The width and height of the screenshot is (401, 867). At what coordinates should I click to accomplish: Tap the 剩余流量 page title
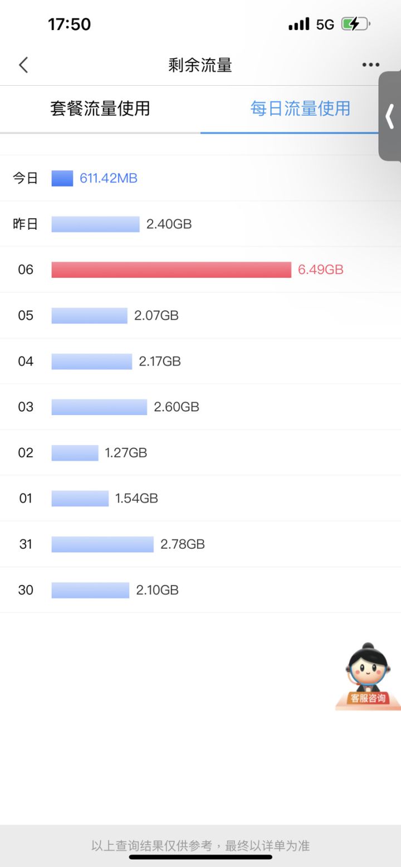(x=200, y=65)
